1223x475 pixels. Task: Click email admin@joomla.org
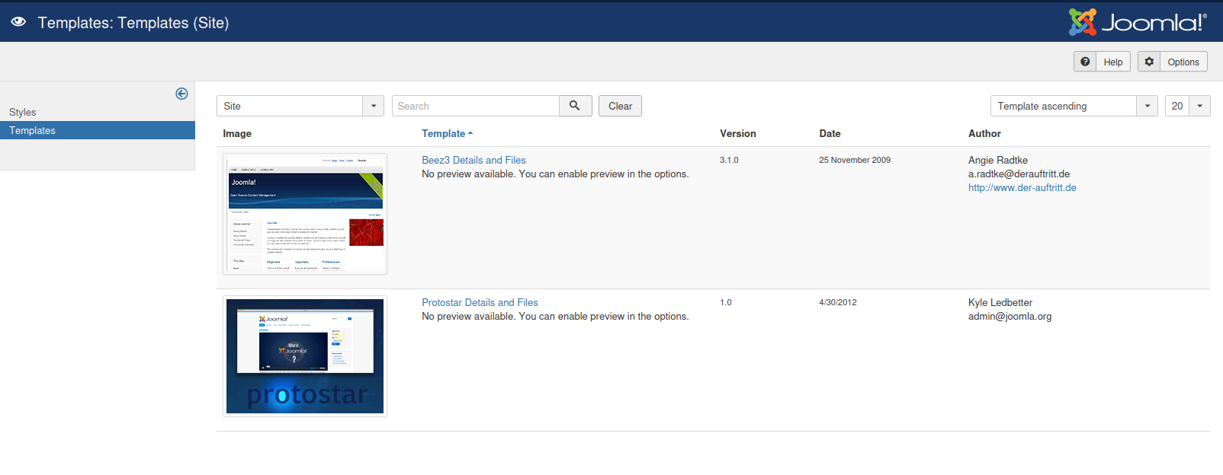click(1010, 316)
